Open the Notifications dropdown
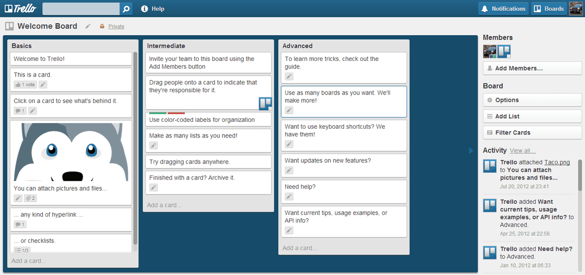 [504, 9]
